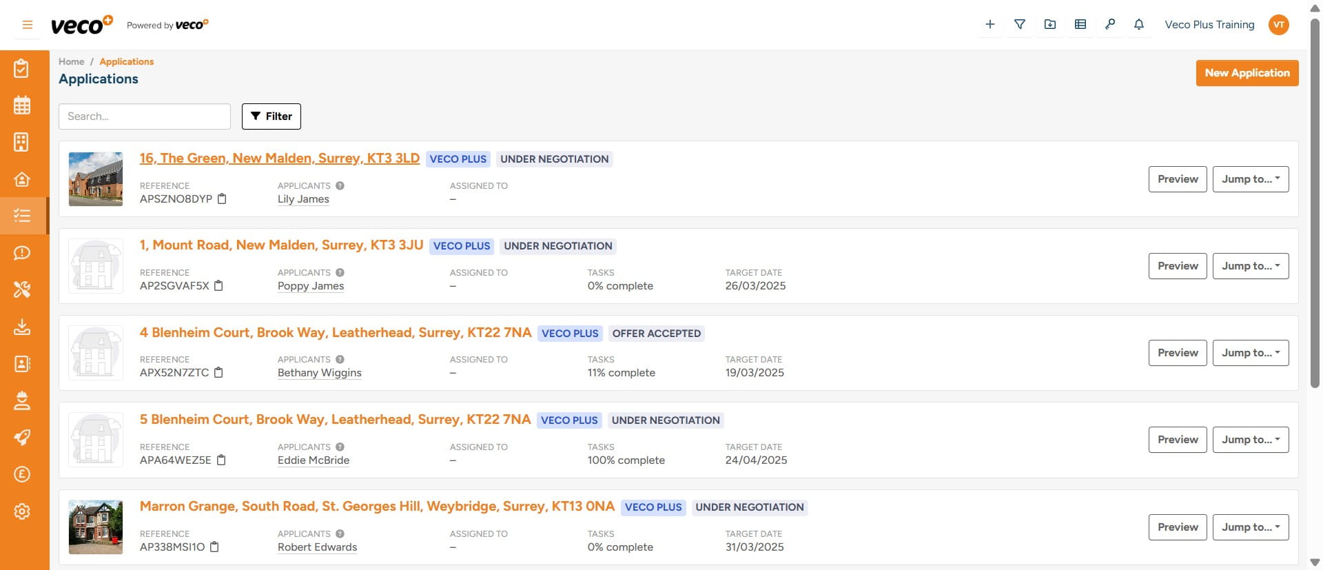Open 16, The Green, New Malden address link

pyautogui.click(x=280, y=159)
